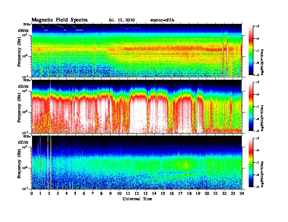
Task: Click the dZ/dt panel label
Action: [23, 142]
